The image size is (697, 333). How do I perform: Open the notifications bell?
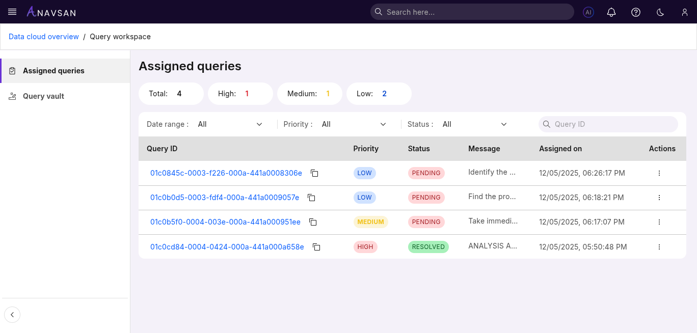coord(611,12)
